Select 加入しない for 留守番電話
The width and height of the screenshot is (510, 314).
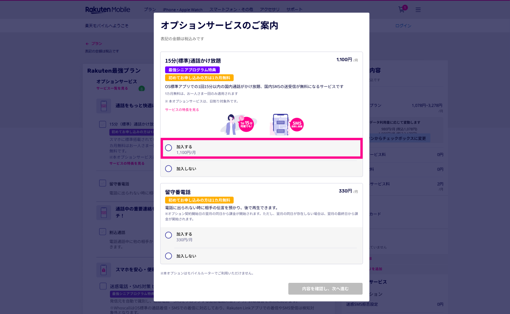[169, 256]
